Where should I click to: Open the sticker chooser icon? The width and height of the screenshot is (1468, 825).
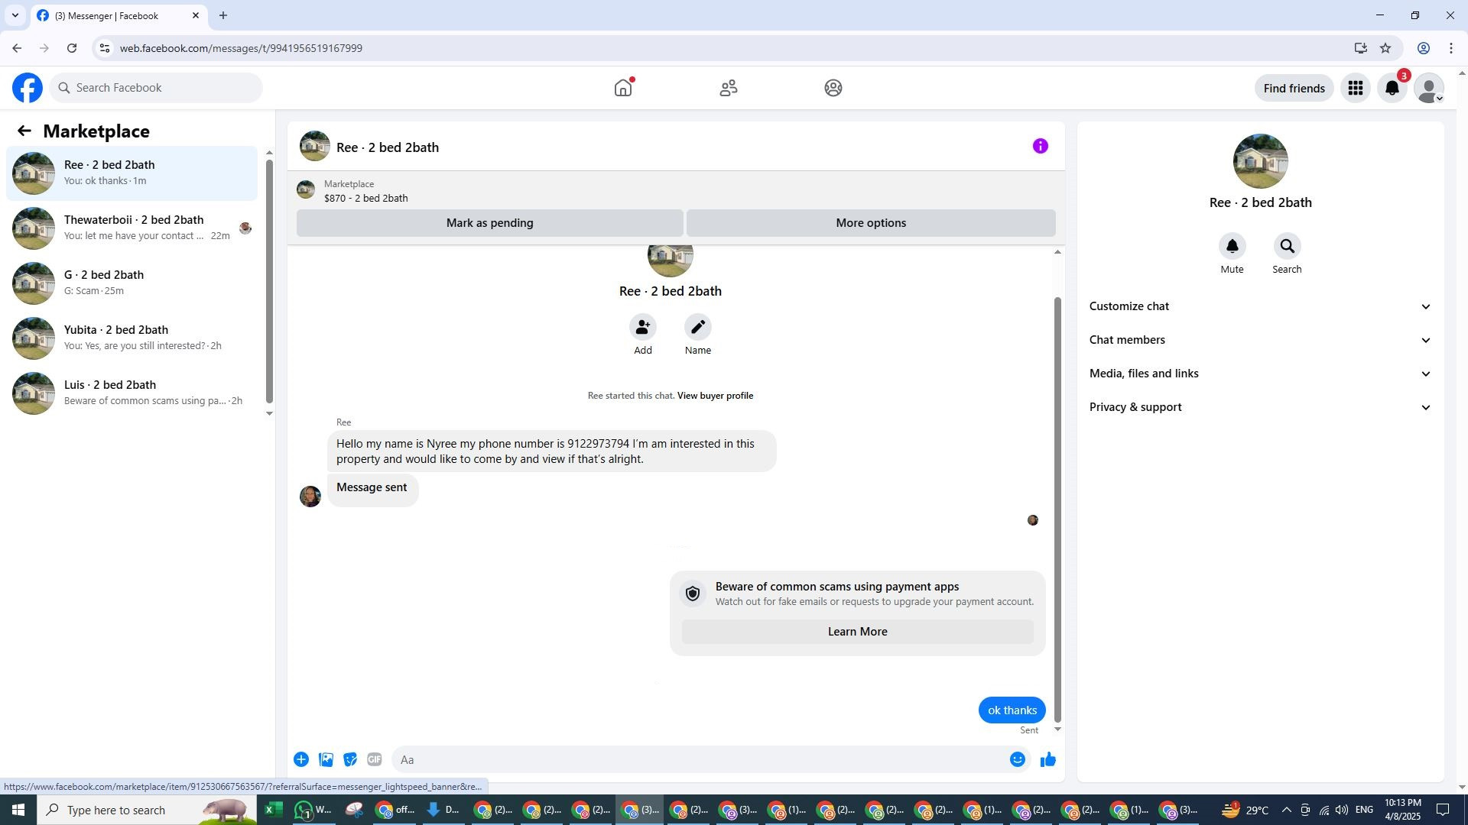350,759
